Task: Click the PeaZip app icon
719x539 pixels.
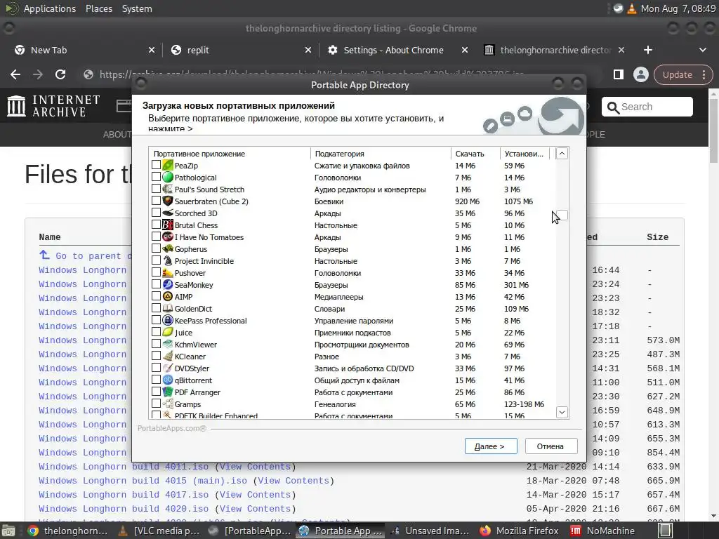Action: tap(168, 165)
